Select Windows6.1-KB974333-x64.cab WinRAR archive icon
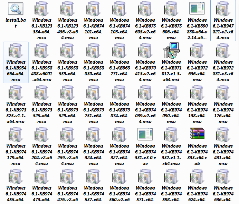This screenshot has width=239, height=204. (x=197, y=133)
